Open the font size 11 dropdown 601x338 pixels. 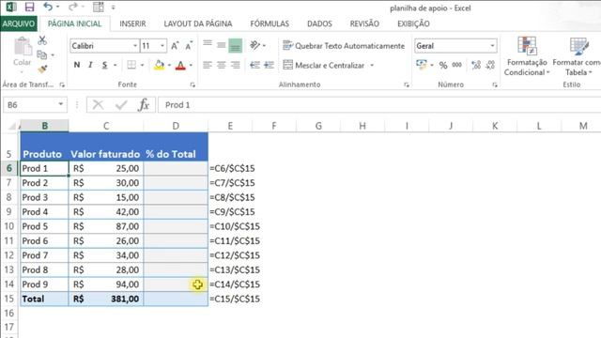(162, 46)
